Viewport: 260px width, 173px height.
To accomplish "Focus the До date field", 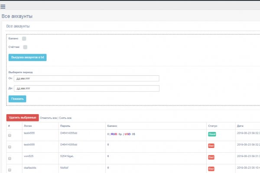I will (x=87, y=88).
